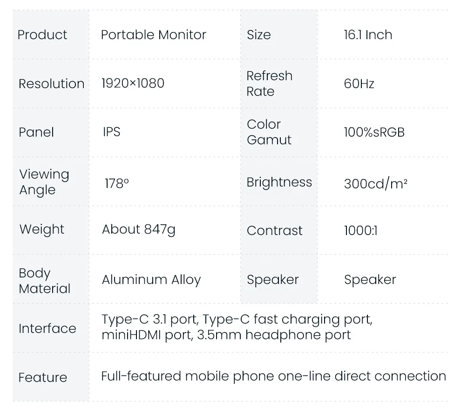This screenshot has width=461, height=415.
Task: Click the 'About 847g' weight value
Action: pos(138,229)
